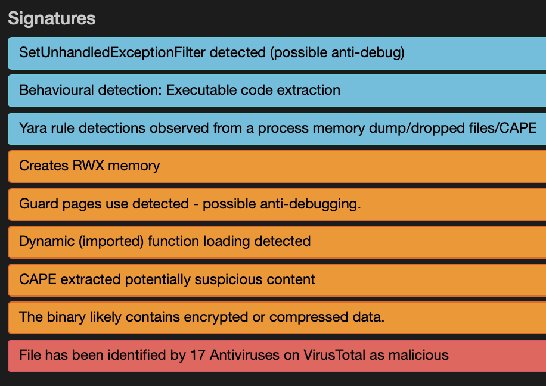546x386 pixels.
Task: Click the 'RWX memory' text
Action: click(x=116, y=166)
